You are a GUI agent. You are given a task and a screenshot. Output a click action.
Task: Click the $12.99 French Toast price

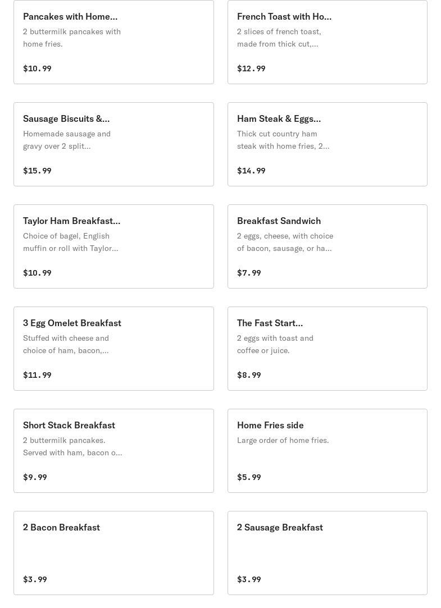251,68
